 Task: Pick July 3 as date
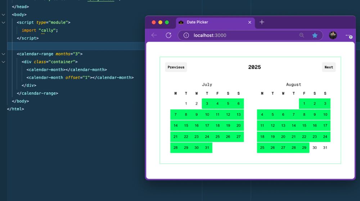207,104
